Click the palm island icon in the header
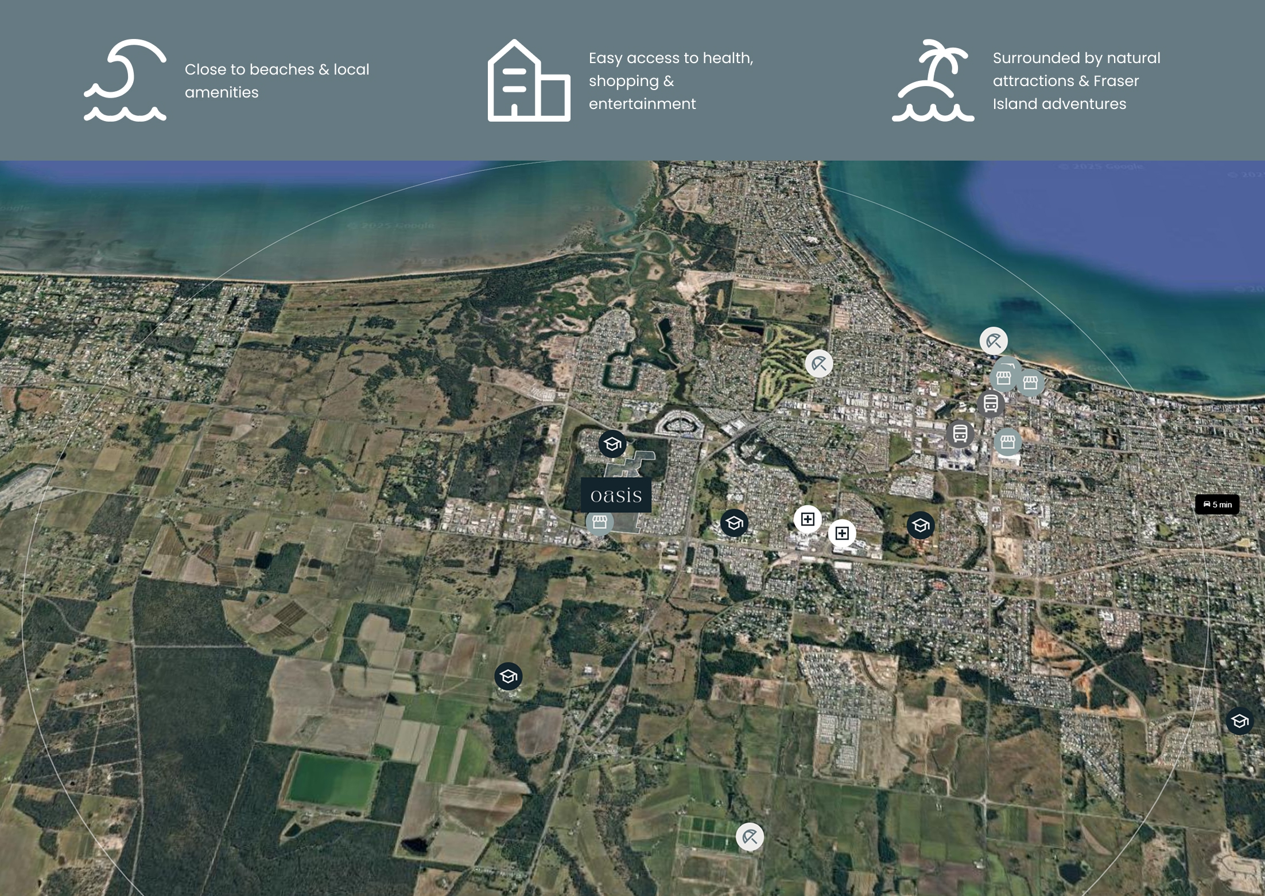 click(933, 80)
